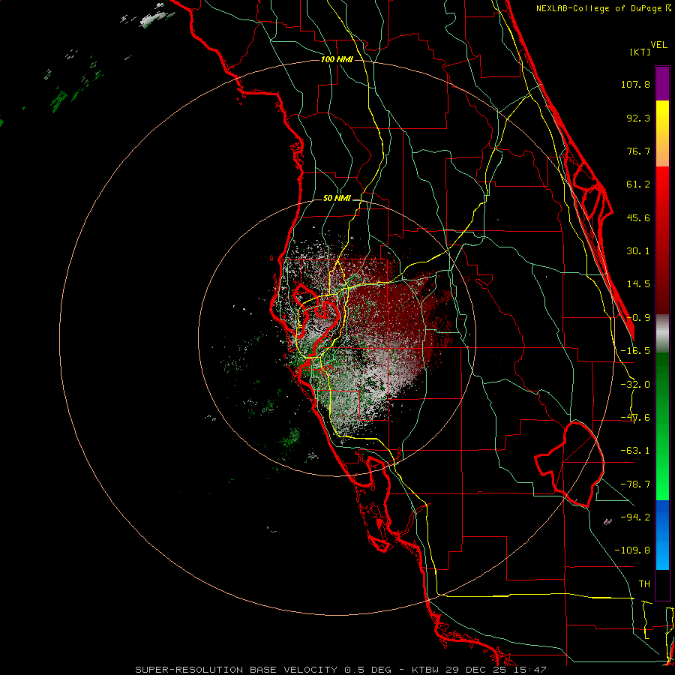Click the NEXLAB-College of DuPage header text

[604, 8]
